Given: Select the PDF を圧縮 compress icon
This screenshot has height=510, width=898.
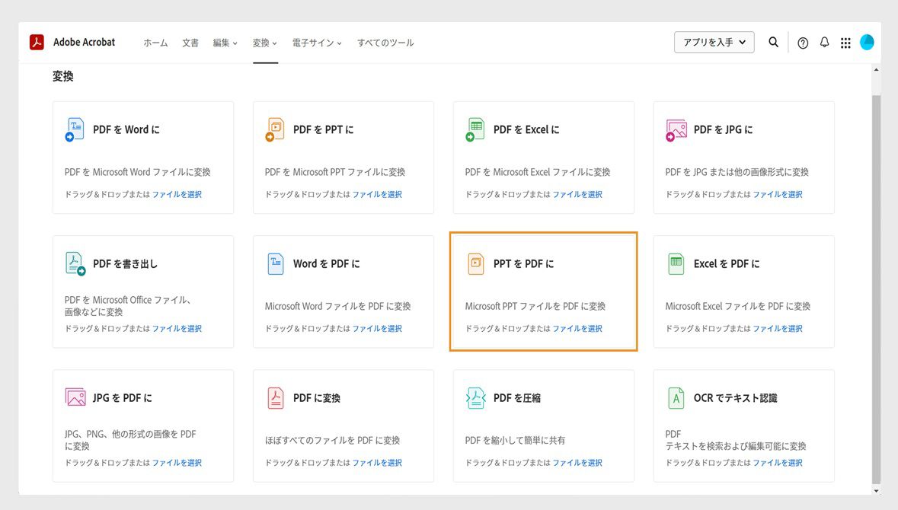Looking at the screenshot, I should [x=475, y=397].
